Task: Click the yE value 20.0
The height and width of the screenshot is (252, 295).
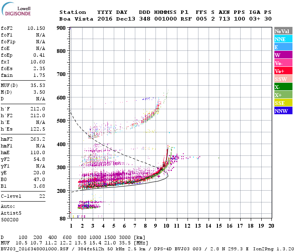Action: point(39,173)
